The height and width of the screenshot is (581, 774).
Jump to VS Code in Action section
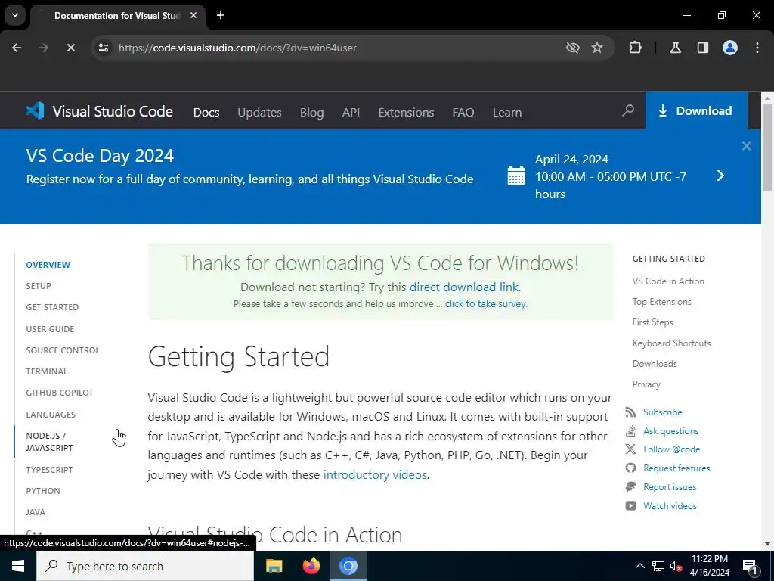[668, 281]
